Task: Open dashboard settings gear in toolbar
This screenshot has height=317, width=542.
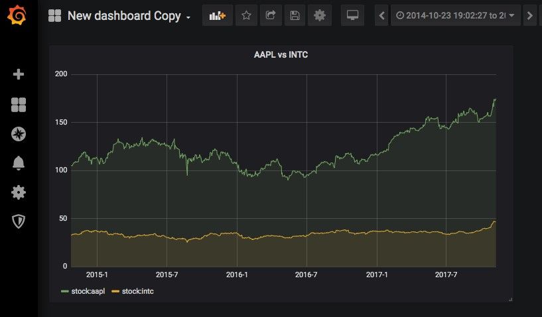Action: point(320,15)
